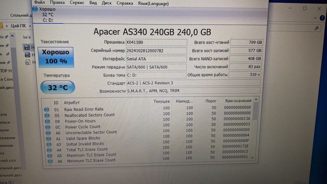Click Цей ПК in Explorer address bar
The width and height of the screenshot is (327, 184).
pyautogui.click(x=18, y=26)
